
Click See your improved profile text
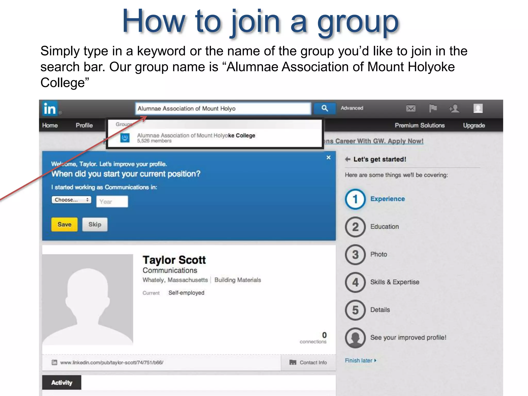pos(408,337)
